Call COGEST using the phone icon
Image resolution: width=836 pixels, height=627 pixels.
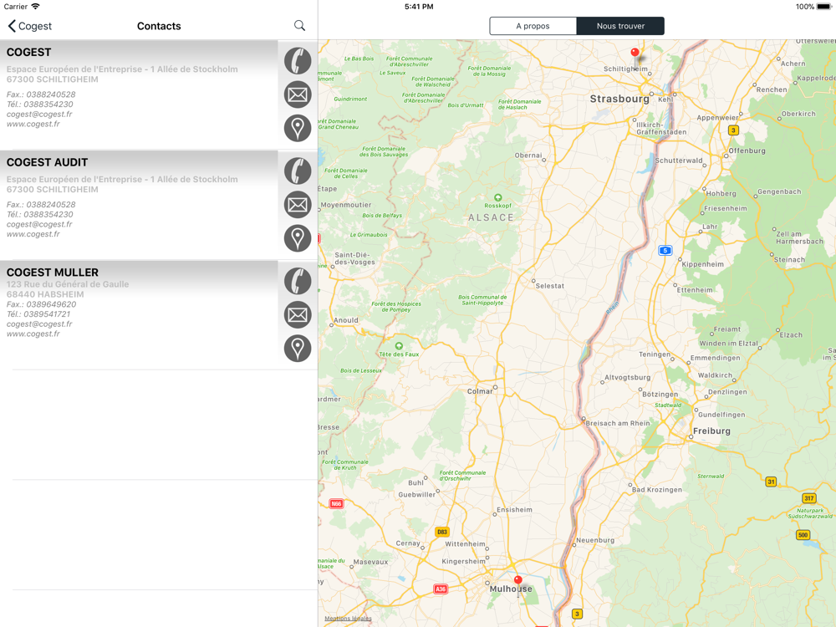point(298,61)
